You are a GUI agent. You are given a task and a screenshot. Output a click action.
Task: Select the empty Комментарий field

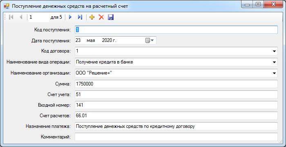click(176, 137)
